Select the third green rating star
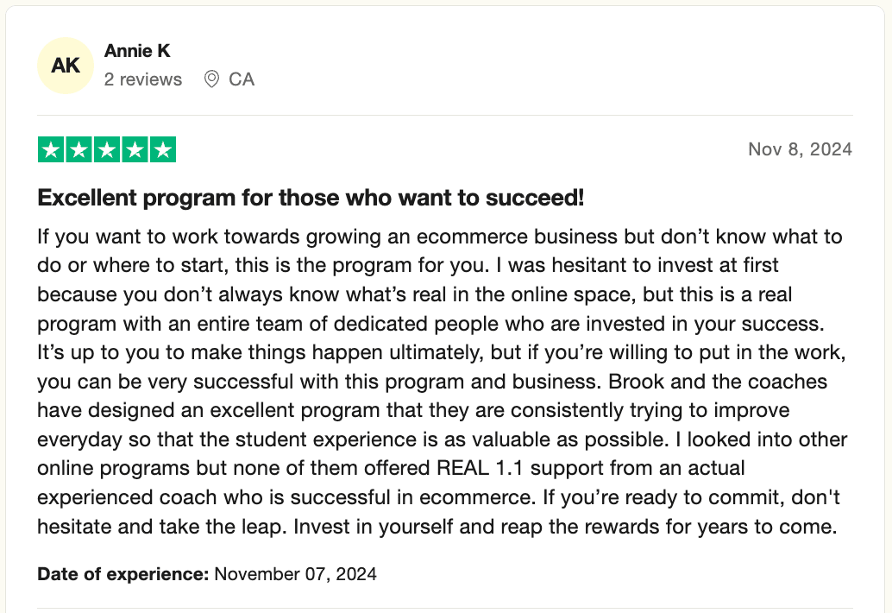Viewport: 892px width, 613px height. pos(106,150)
